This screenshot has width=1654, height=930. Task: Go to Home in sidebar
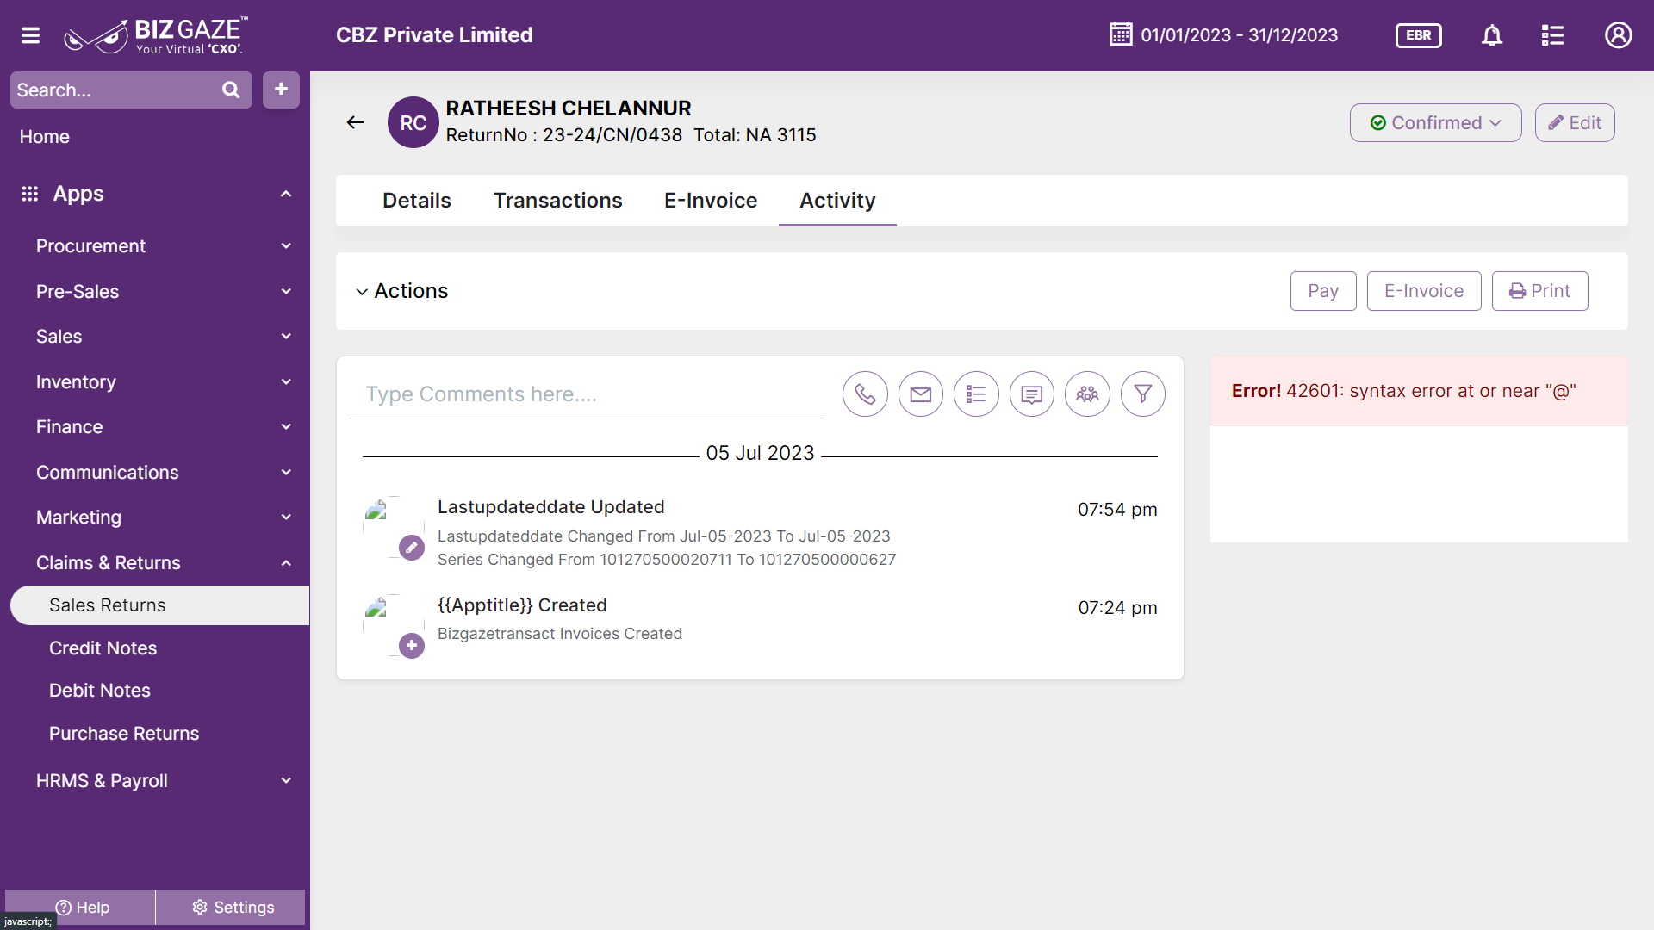[x=45, y=137]
